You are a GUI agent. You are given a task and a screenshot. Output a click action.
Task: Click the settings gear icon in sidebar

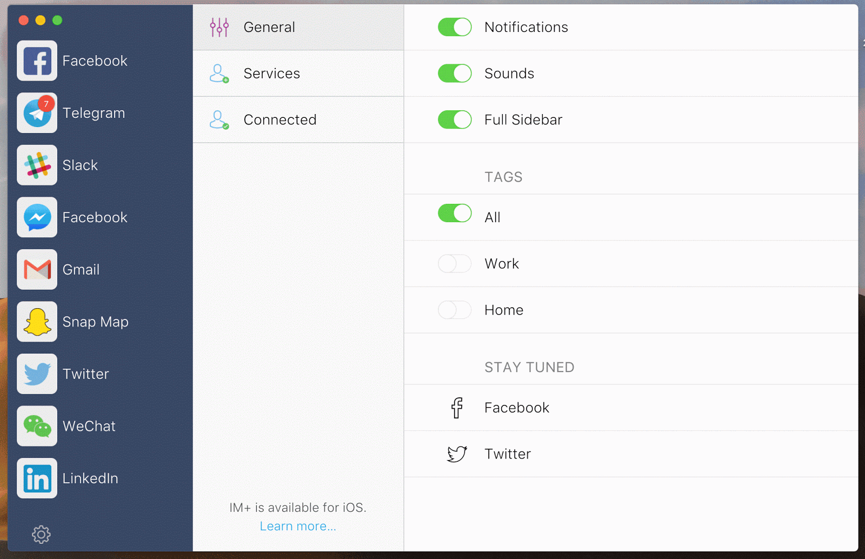41,534
